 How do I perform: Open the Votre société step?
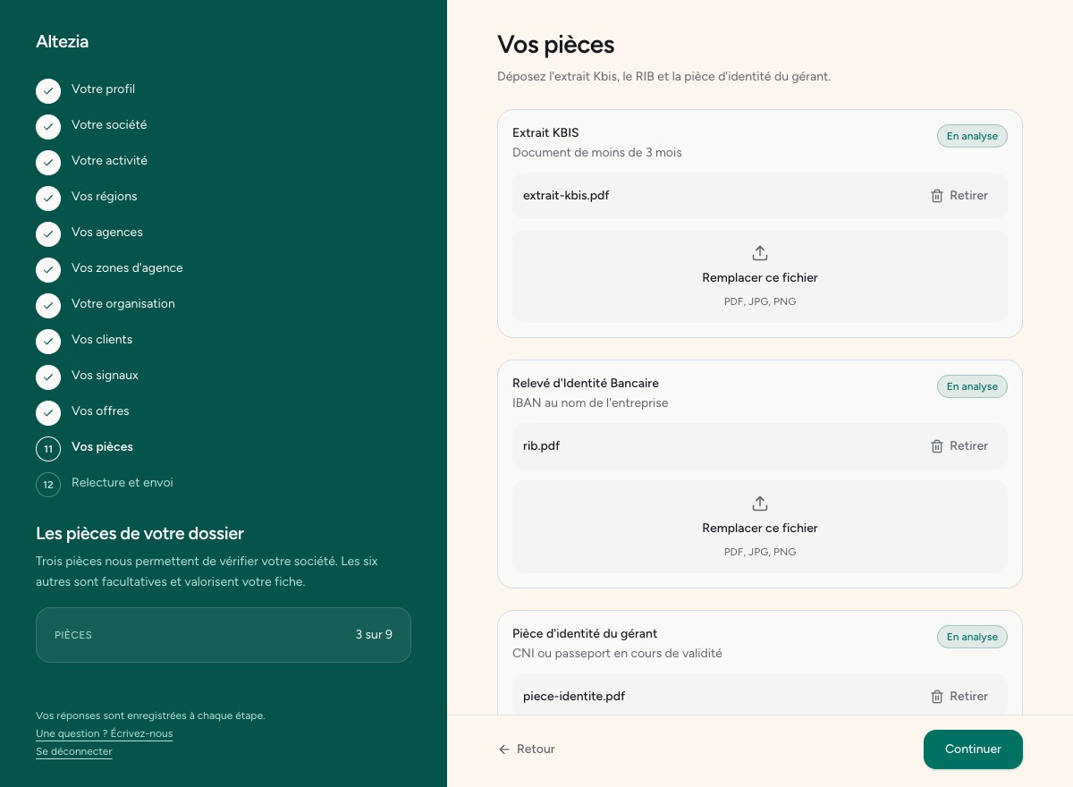pyautogui.click(x=109, y=125)
